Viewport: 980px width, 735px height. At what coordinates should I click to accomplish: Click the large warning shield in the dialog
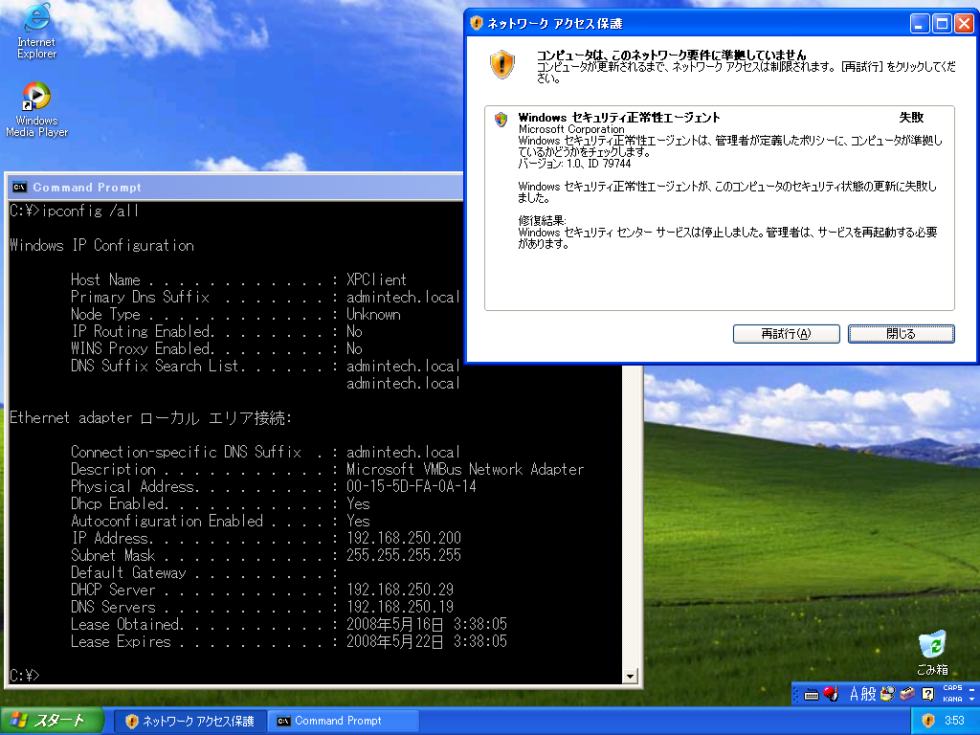click(x=501, y=65)
